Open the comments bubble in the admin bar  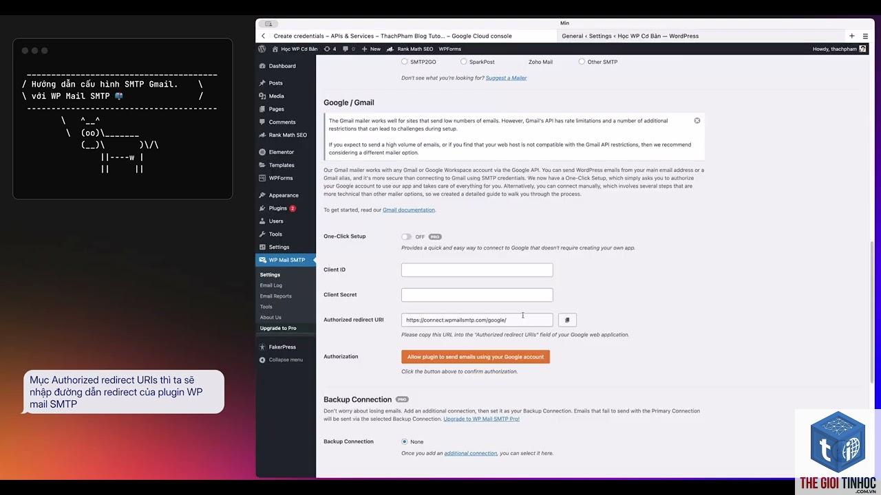349,49
